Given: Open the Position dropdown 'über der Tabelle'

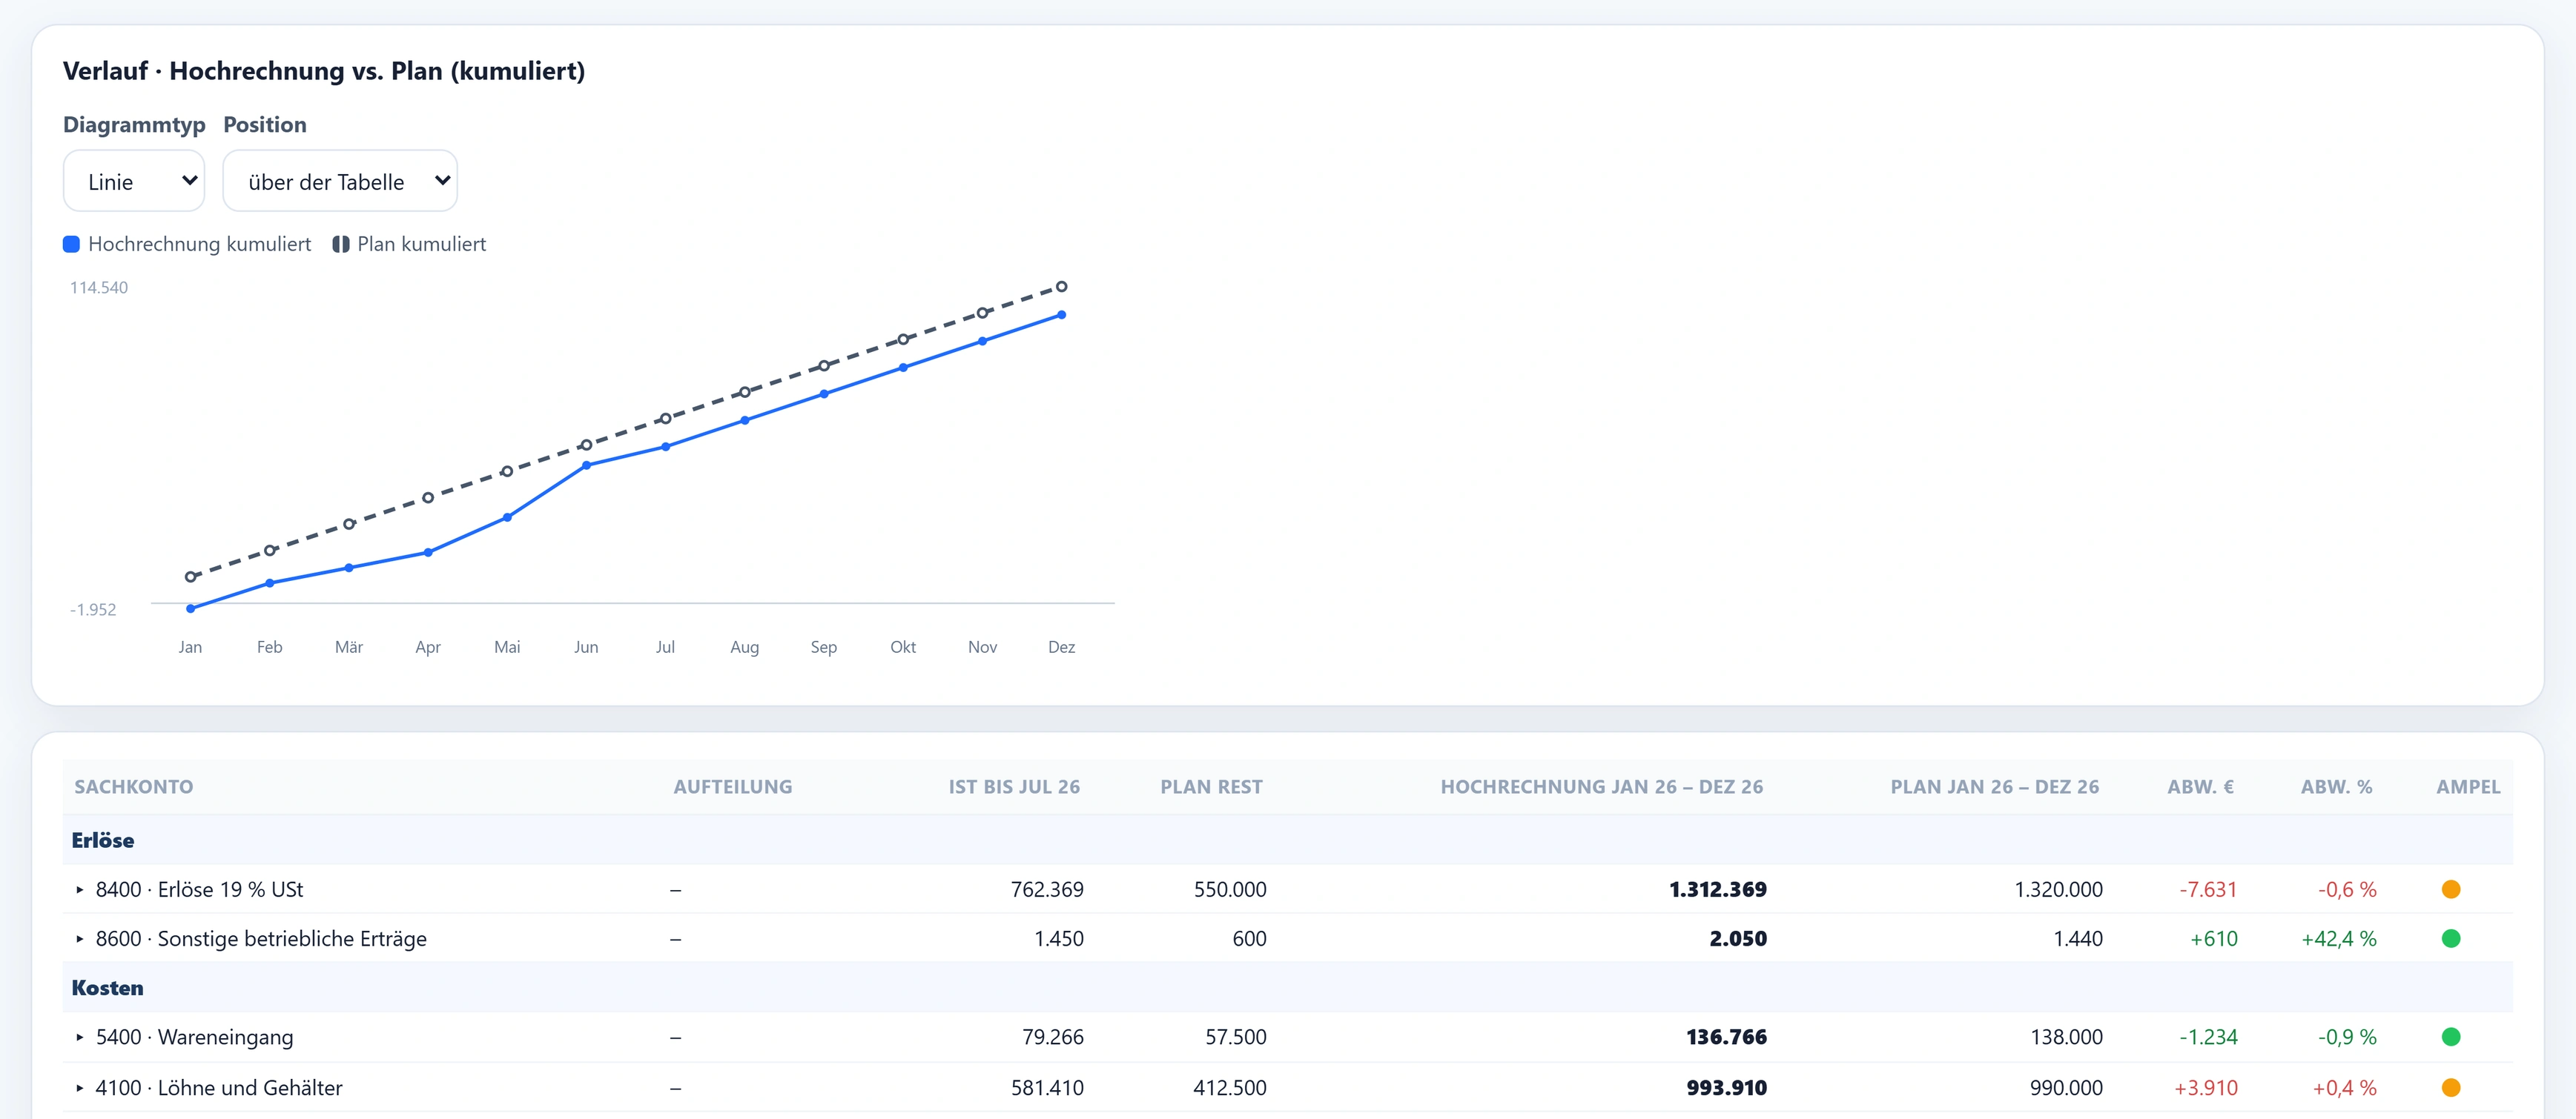Looking at the screenshot, I should [x=340, y=181].
